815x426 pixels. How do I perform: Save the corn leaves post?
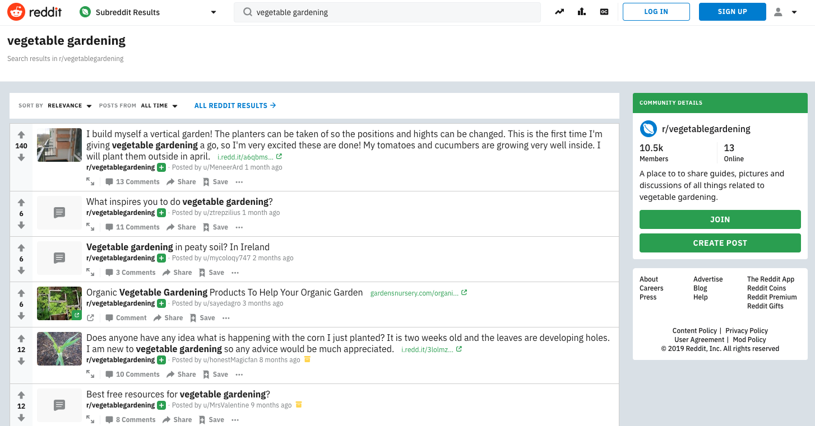coord(215,374)
